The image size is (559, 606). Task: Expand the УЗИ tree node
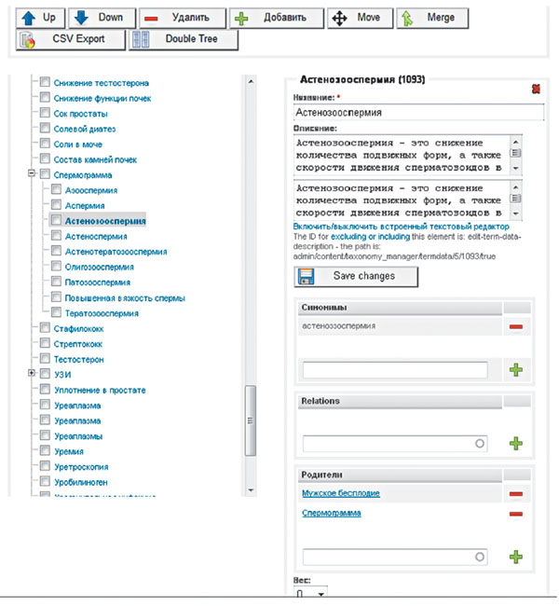pyautogui.click(x=32, y=373)
